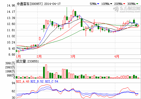
Task: Click the 3991万 volume axis label
Action: pos(10,63)
